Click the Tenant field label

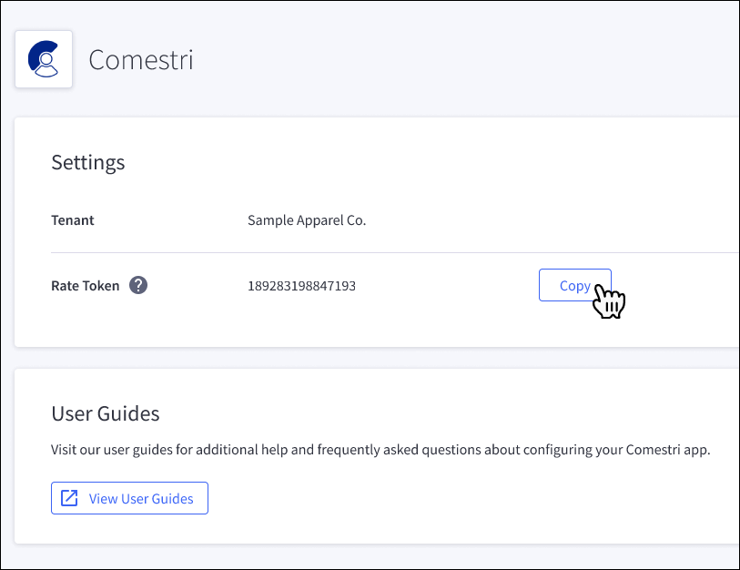coord(73,220)
